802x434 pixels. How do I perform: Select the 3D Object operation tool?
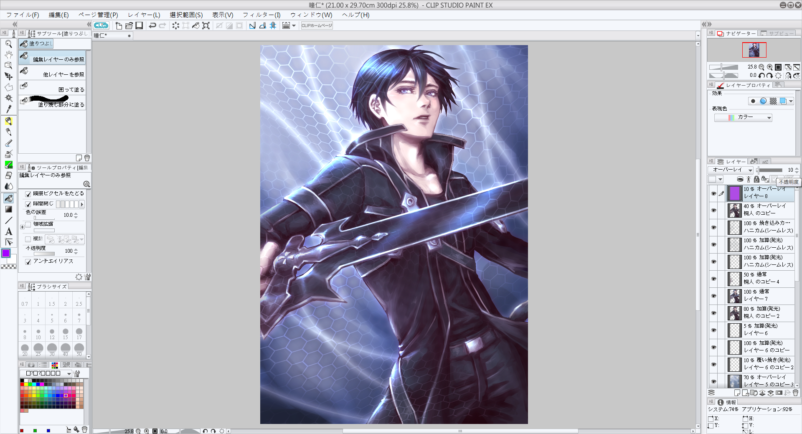click(8, 66)
